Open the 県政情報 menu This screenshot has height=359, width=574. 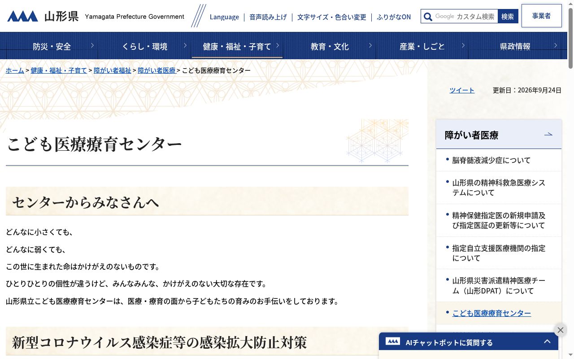pyautogui.click(x=515, y=46)
